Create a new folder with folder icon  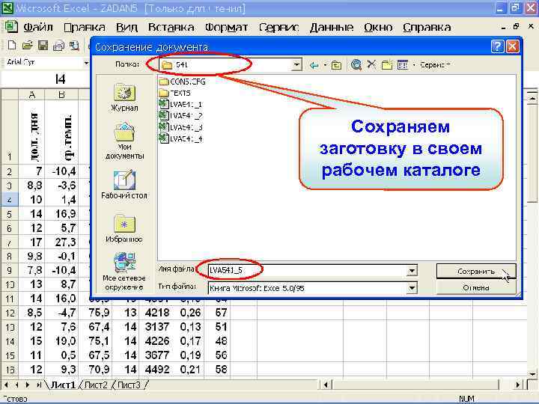(387, 64)
